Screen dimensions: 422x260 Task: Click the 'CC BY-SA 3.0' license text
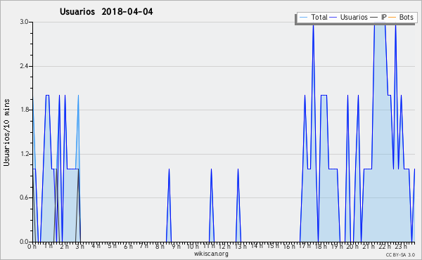[x=400, y=254]
